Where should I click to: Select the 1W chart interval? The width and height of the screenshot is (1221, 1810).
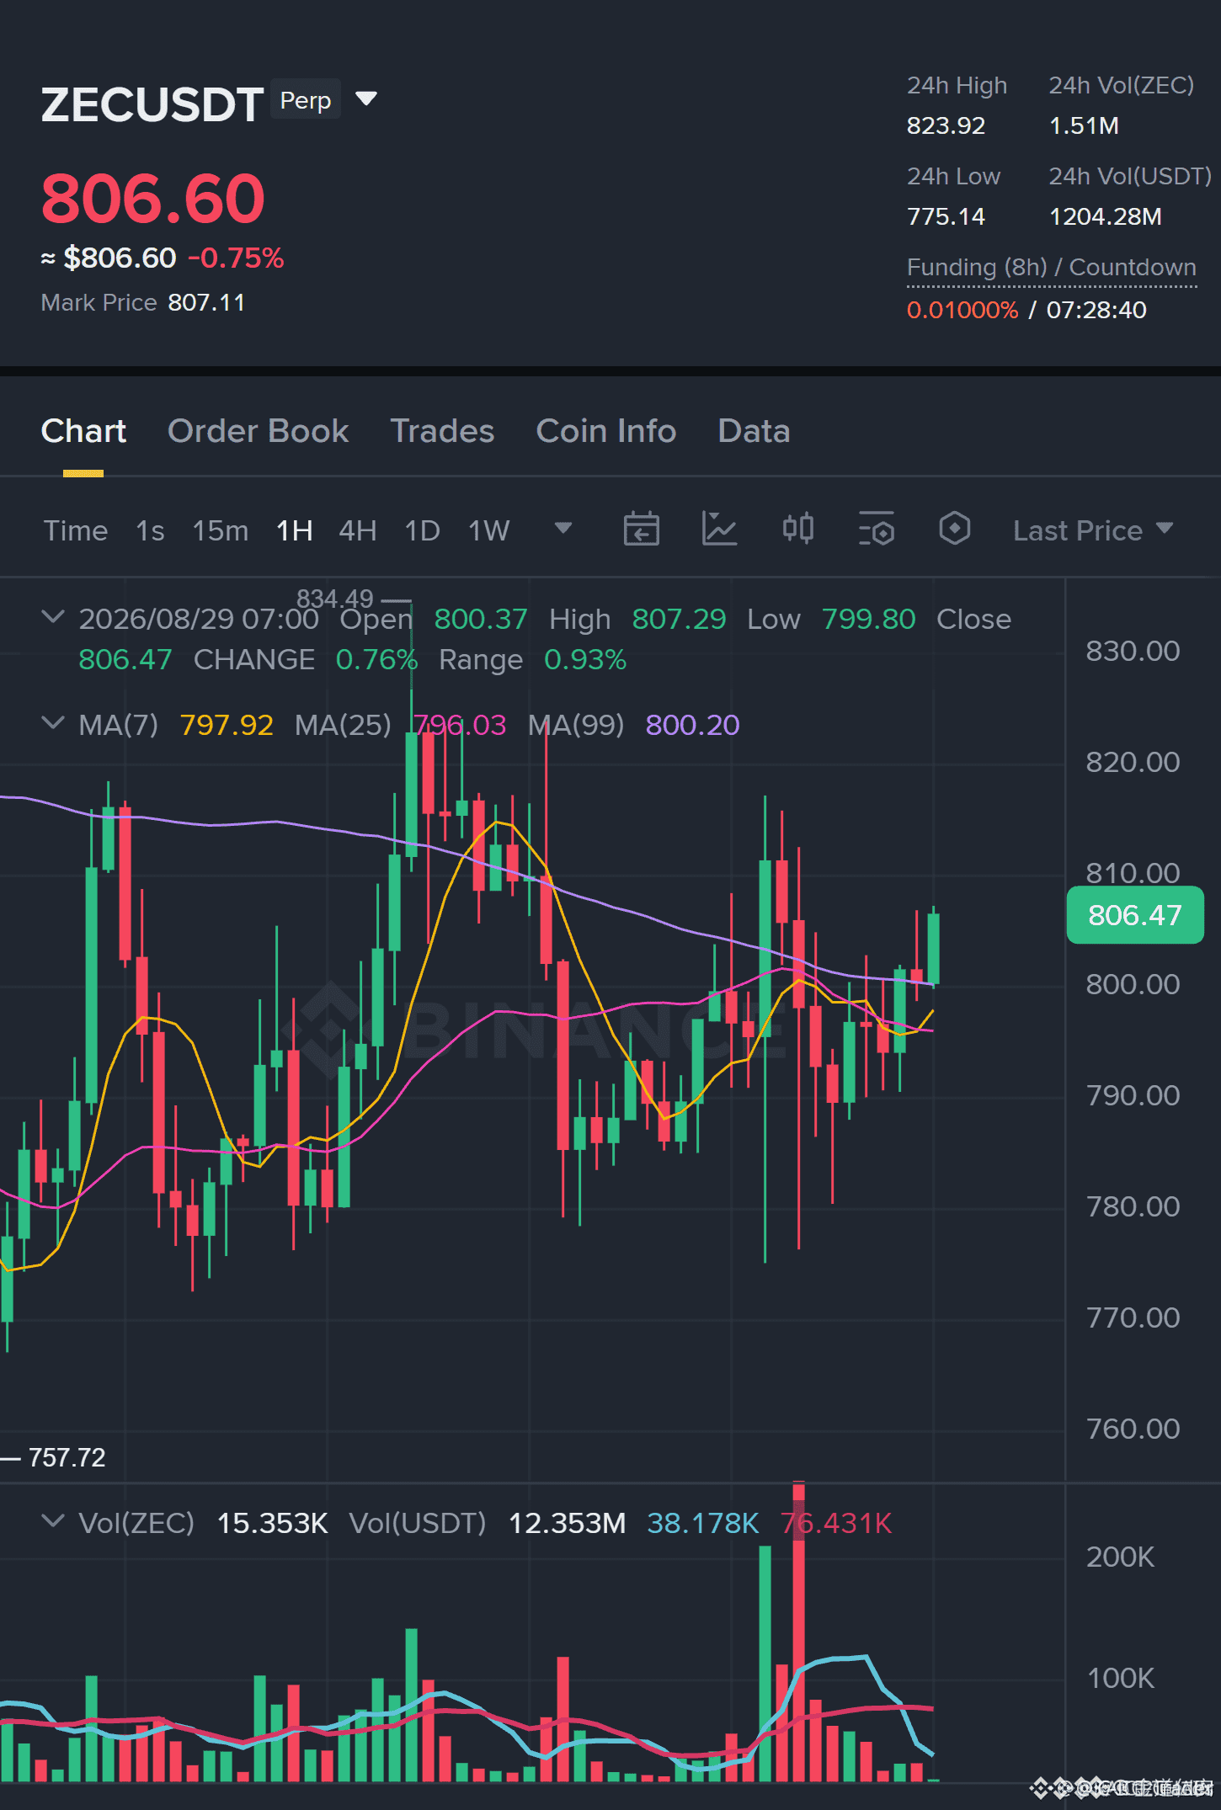[x=489, y=530]
